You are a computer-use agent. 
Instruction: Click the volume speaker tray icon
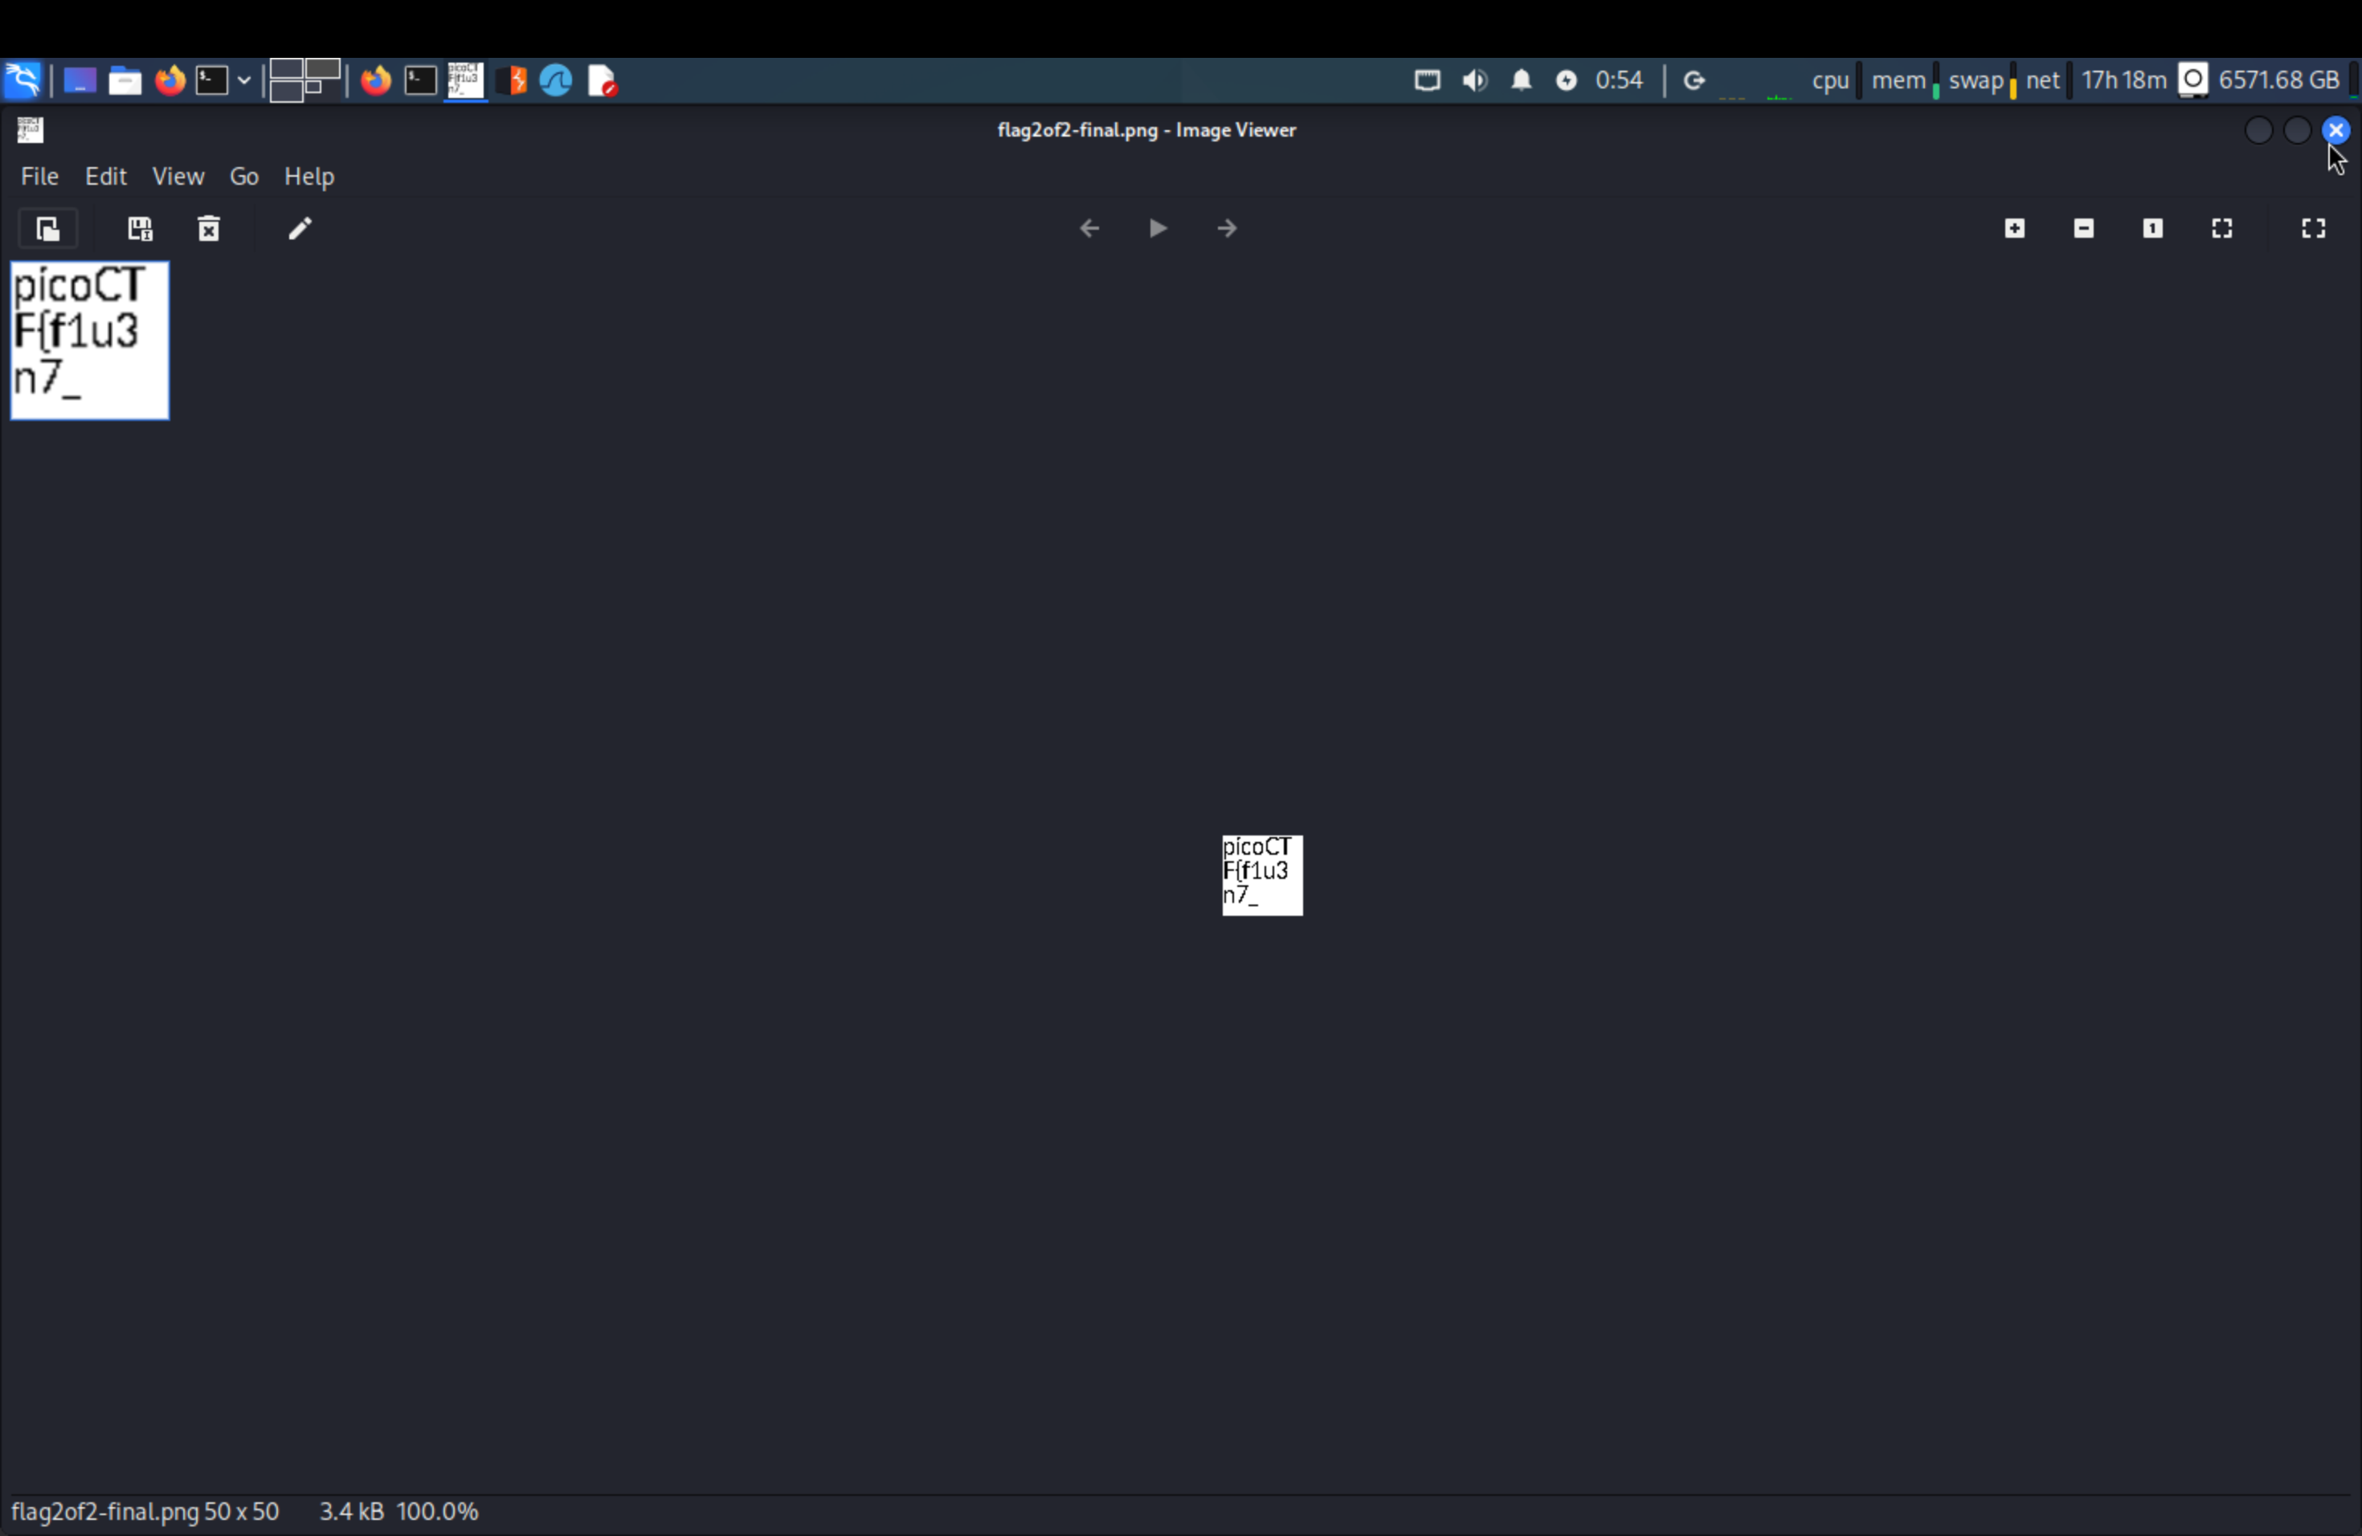click(1475, 80)
